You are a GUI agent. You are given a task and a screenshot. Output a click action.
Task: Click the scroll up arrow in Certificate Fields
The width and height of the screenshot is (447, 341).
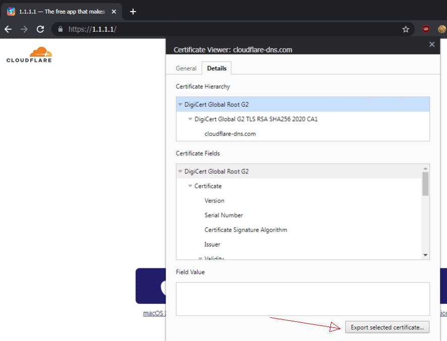coord(425,168)
